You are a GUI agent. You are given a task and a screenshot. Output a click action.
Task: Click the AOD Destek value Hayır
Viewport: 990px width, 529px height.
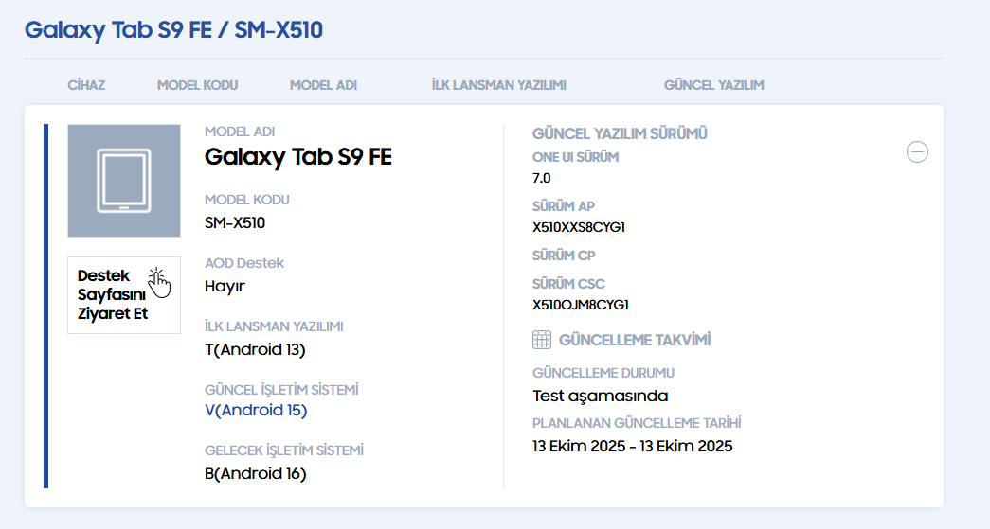[x=225, y=287]
